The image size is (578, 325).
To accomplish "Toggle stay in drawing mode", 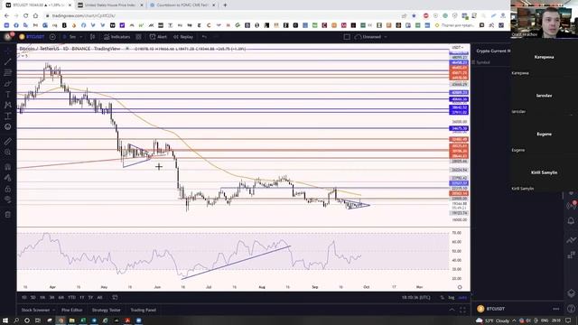I will point(8,178).
